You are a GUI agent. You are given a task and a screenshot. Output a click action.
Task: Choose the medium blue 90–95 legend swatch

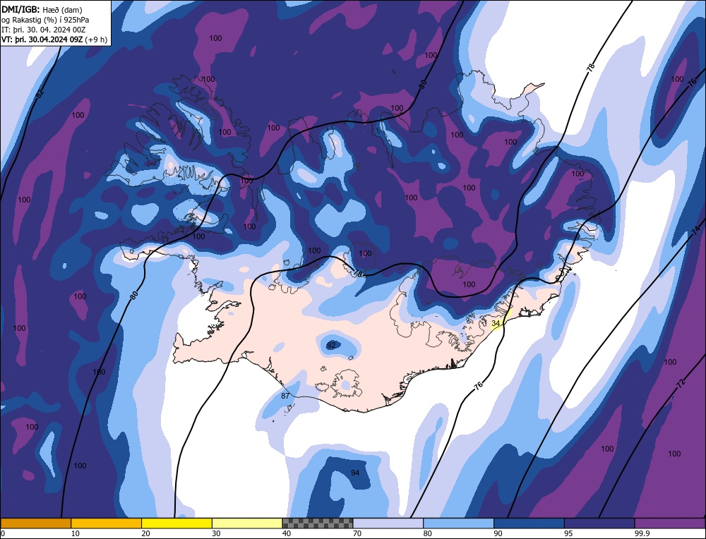529,523
